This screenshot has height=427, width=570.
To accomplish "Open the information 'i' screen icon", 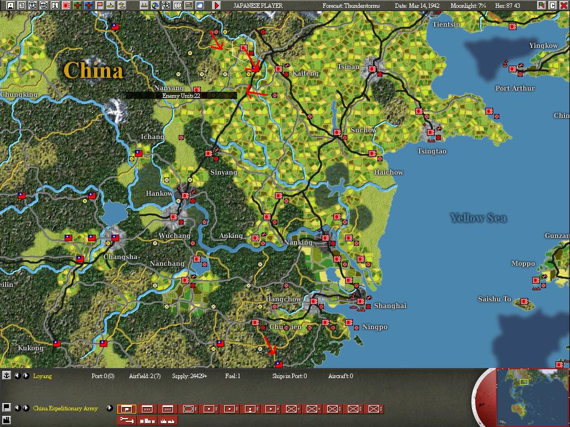I will click(55, 6).
